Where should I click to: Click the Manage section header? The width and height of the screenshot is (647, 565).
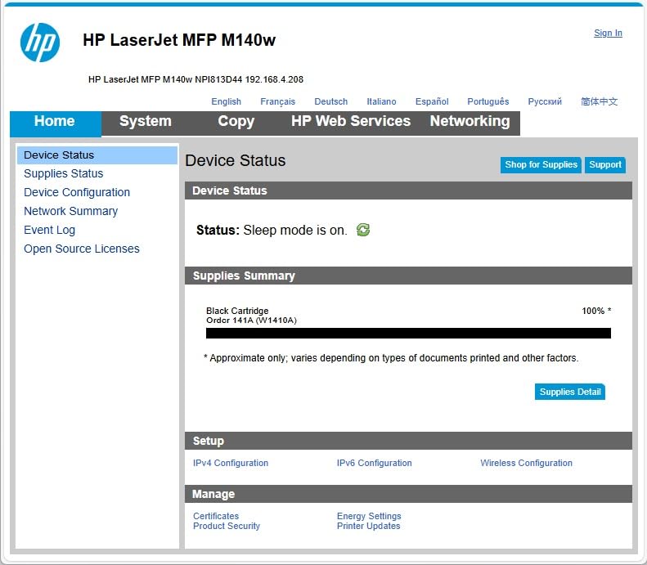tap(408, 494)
